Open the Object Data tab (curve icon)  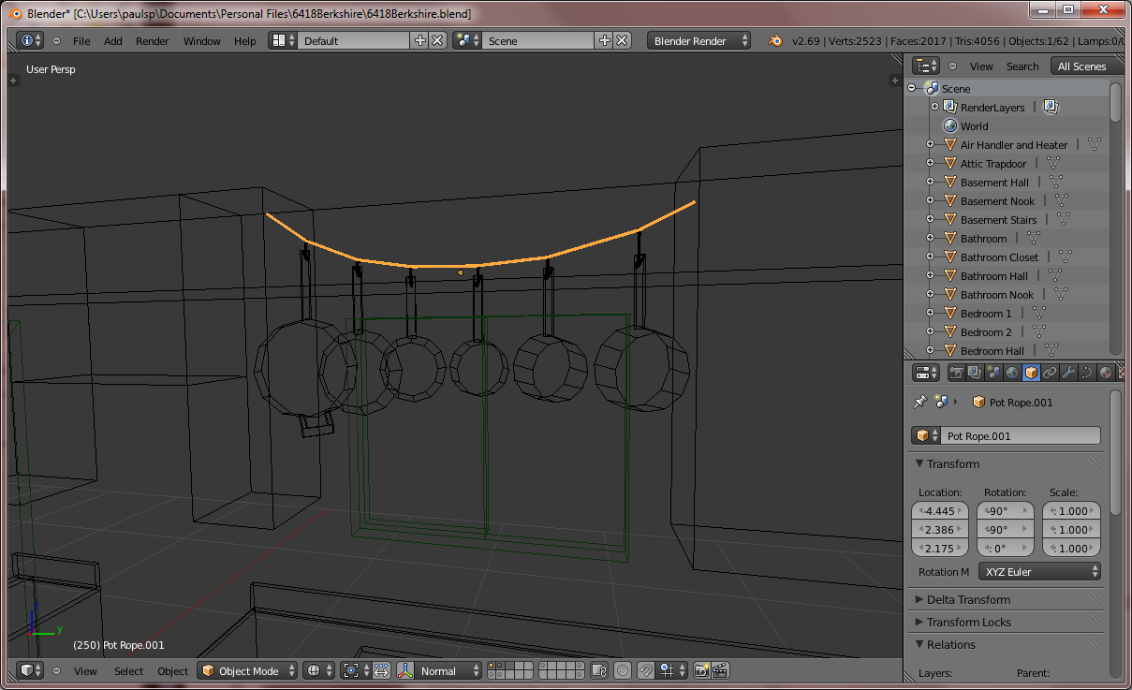(x=1087, y=373)
